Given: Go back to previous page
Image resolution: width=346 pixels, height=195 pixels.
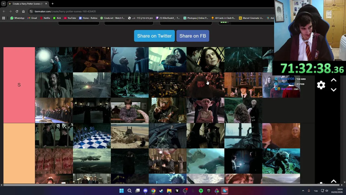Looking at the screenshot, I should click(x=4, y=11).
